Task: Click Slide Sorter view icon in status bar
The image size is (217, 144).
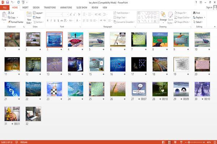Action: coord(169,142)
